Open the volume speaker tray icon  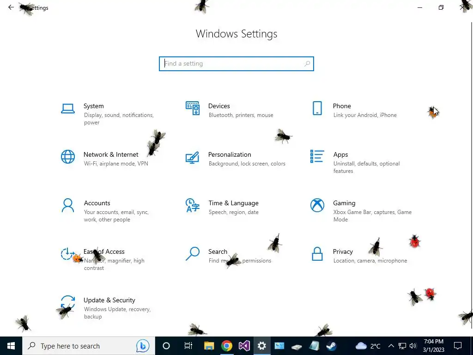413,346
